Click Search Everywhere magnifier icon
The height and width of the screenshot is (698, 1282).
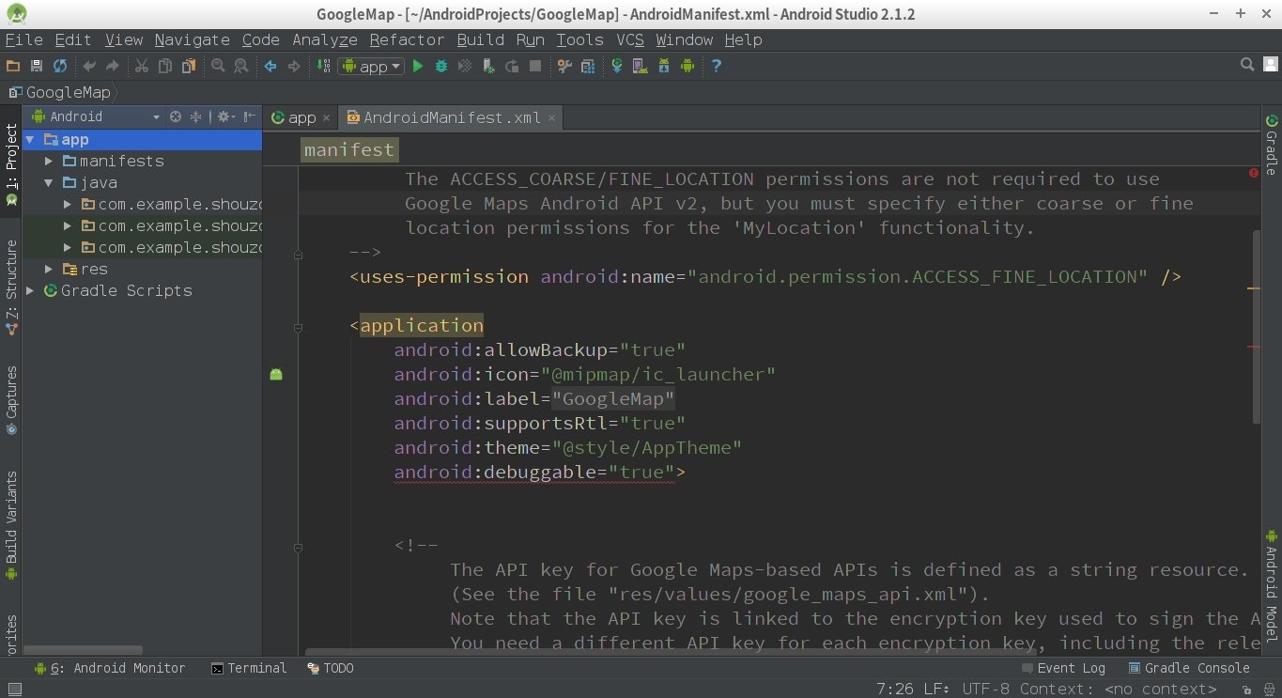click(x=1247, y=65)
